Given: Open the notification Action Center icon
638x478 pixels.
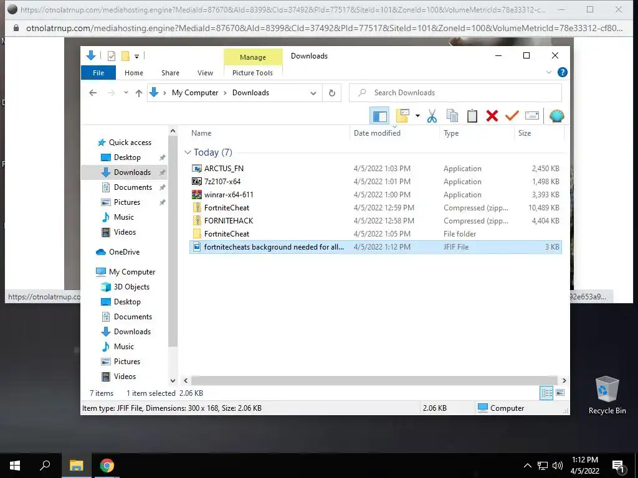Looking at the screenshot, I should 619,466.
